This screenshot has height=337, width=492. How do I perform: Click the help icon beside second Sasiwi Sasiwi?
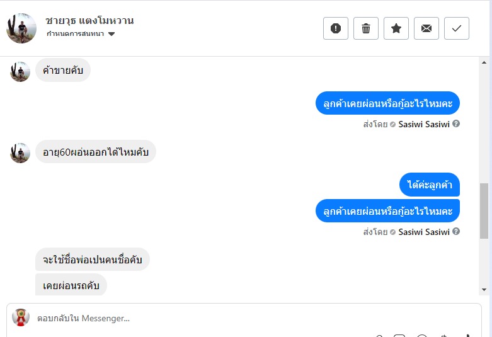click(456, 232)
